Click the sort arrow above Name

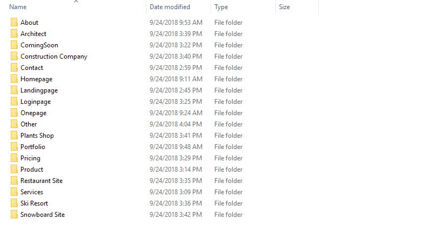pyautogui.click(x=76, y=2)
